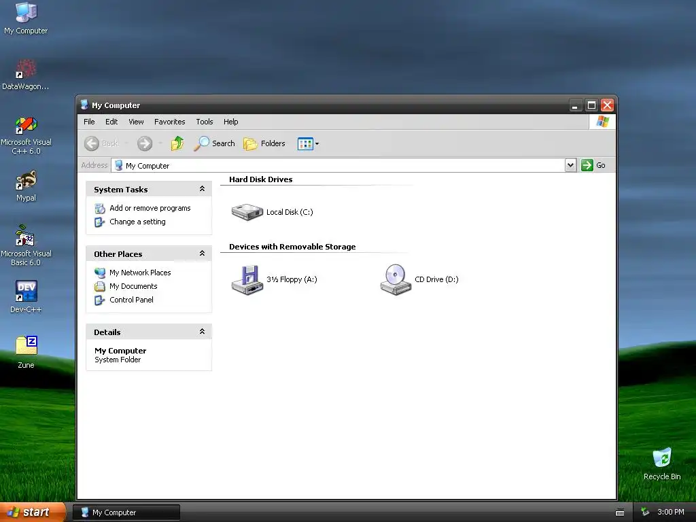Collapse the System Tasks panel
The image size is (696, 522).
202,189
